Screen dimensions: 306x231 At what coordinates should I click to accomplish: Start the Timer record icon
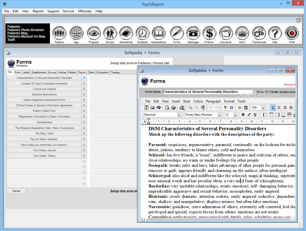(x=292, y=33)
